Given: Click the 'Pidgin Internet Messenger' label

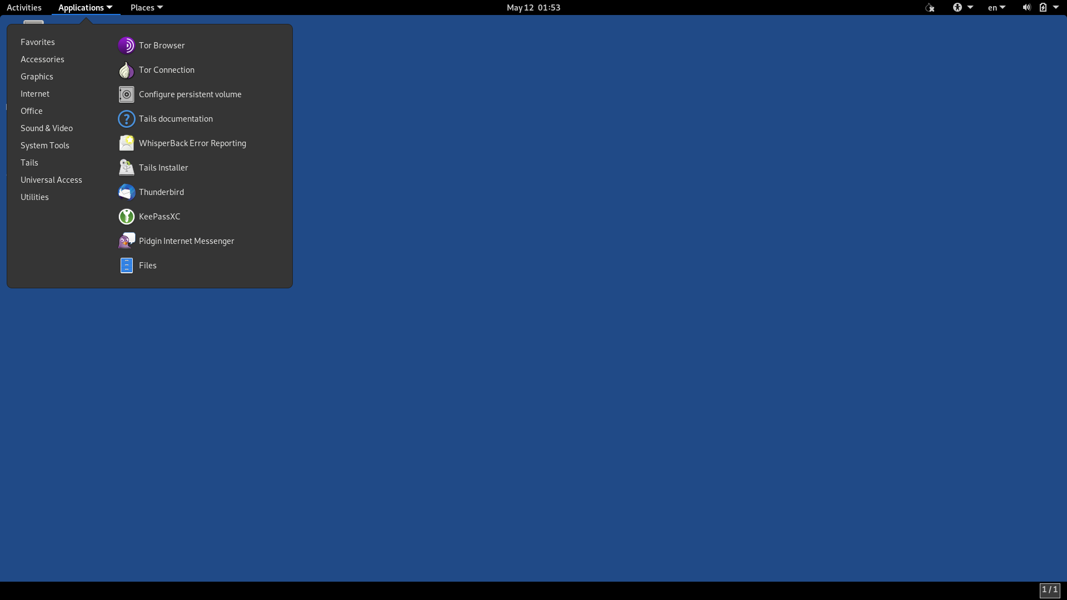Looking at the screenshot, I should 187,241.
